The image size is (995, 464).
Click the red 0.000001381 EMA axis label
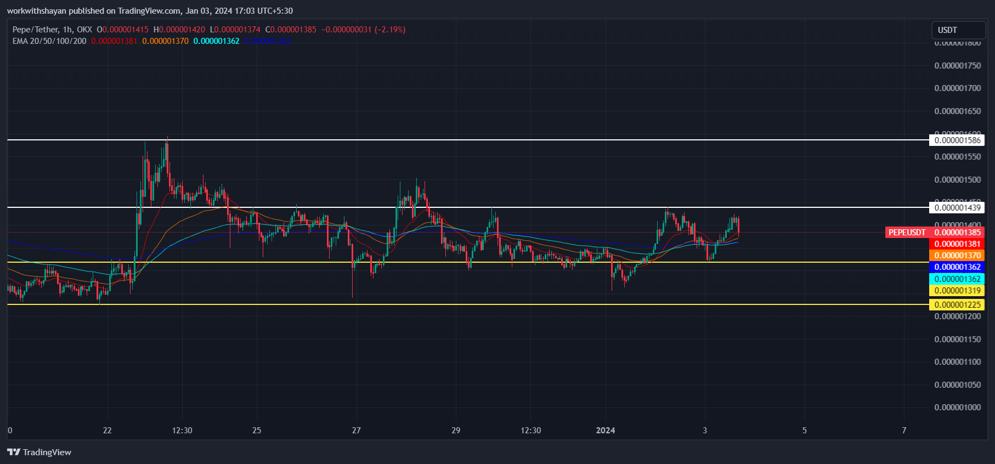(x=957, y=244)
